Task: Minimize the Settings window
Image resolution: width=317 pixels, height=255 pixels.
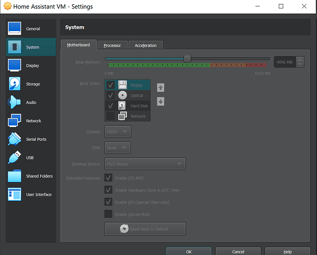Action: (x=257, y=6)
